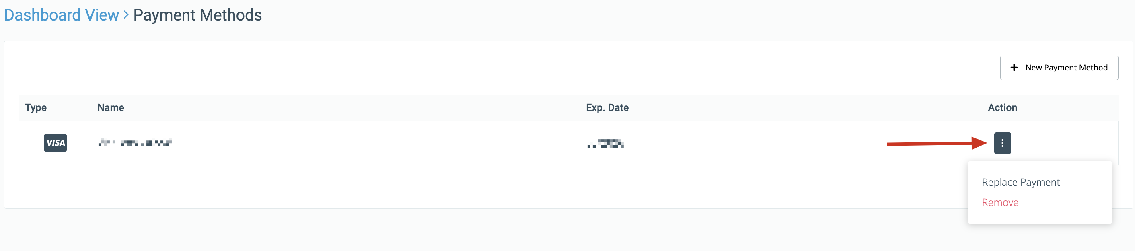Click the VISA card logo
The width and height of the screenshot is (1135, 251).
(56, 143)
